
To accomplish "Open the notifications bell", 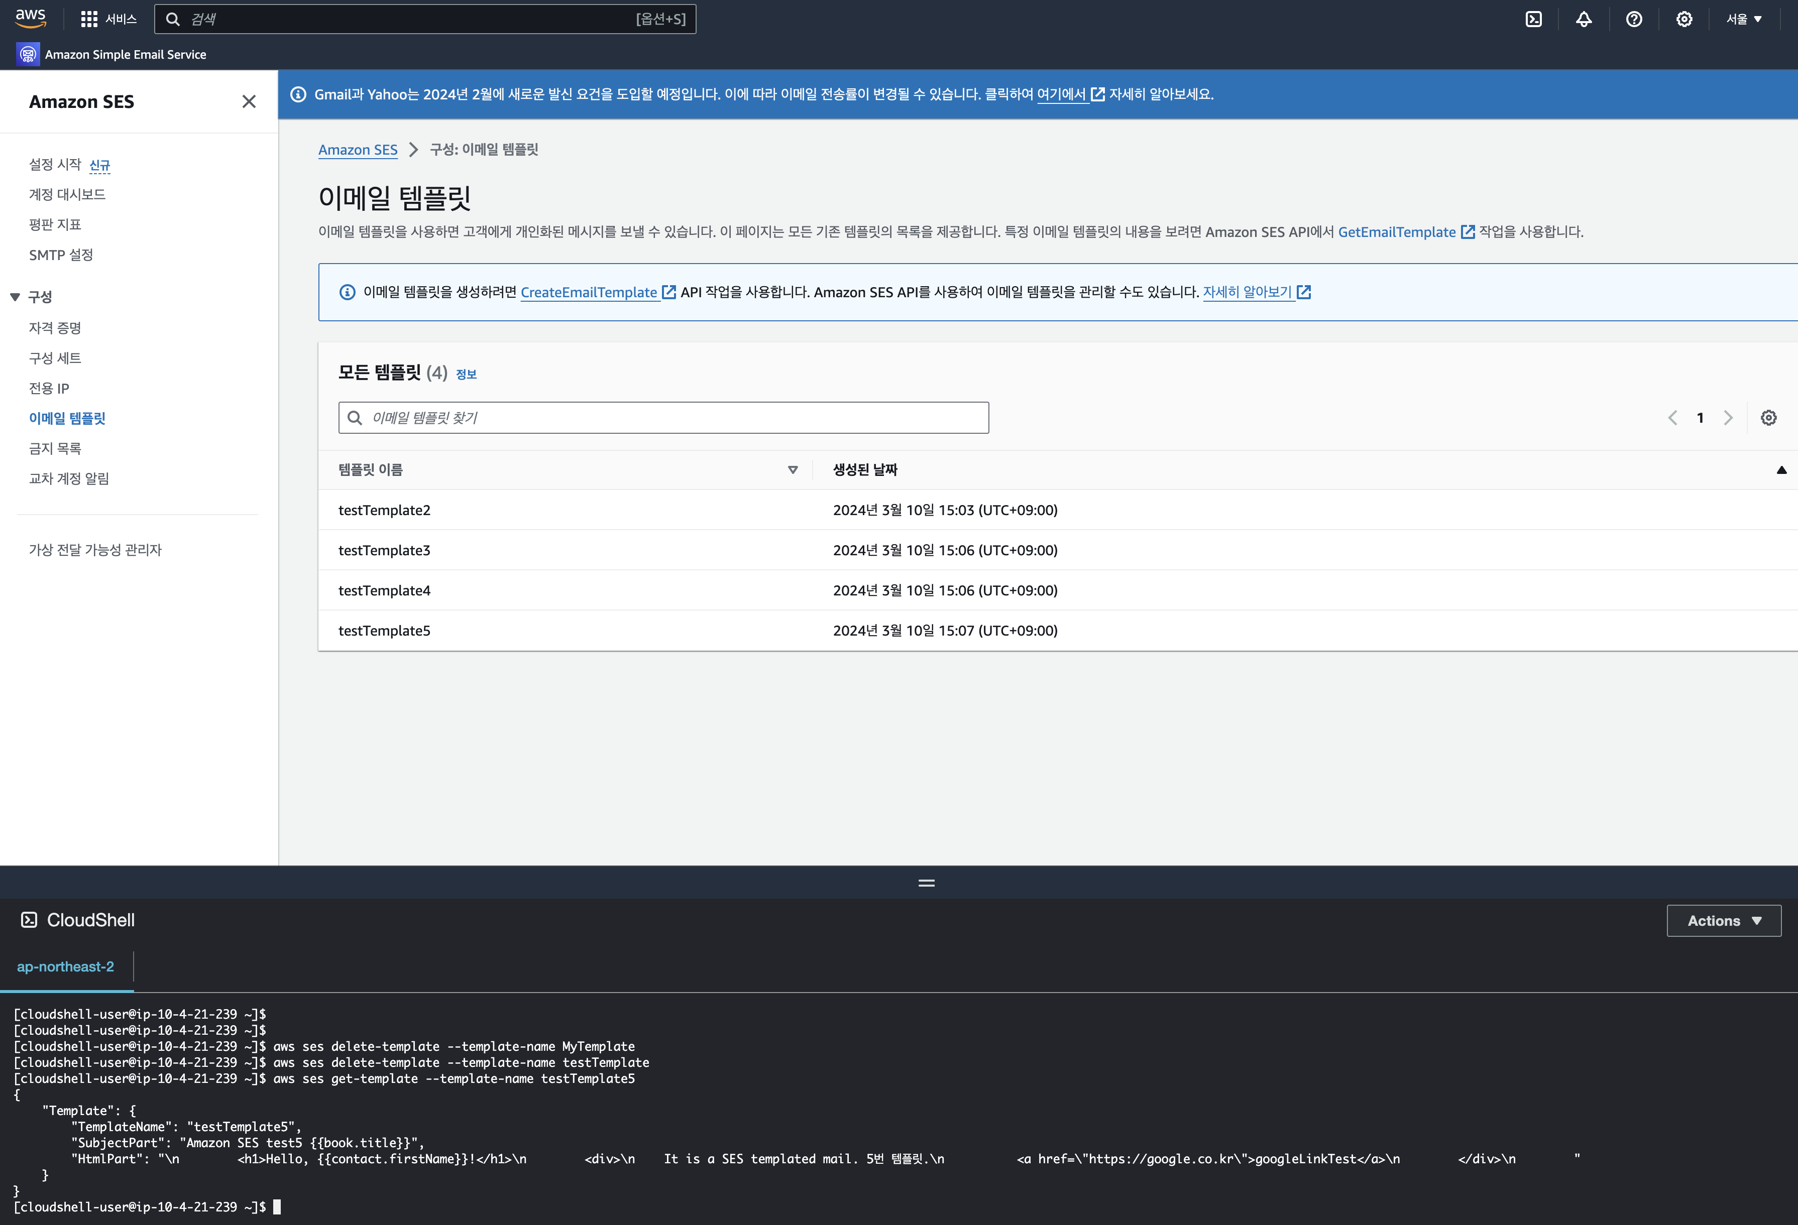I will coord(1584,20).
